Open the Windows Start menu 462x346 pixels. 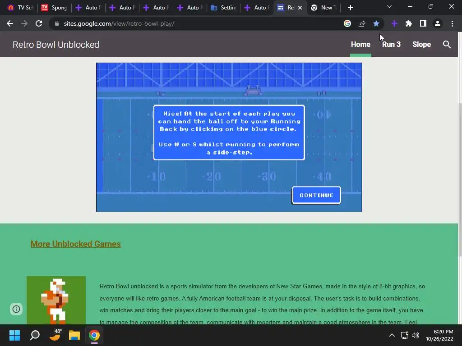14,335
